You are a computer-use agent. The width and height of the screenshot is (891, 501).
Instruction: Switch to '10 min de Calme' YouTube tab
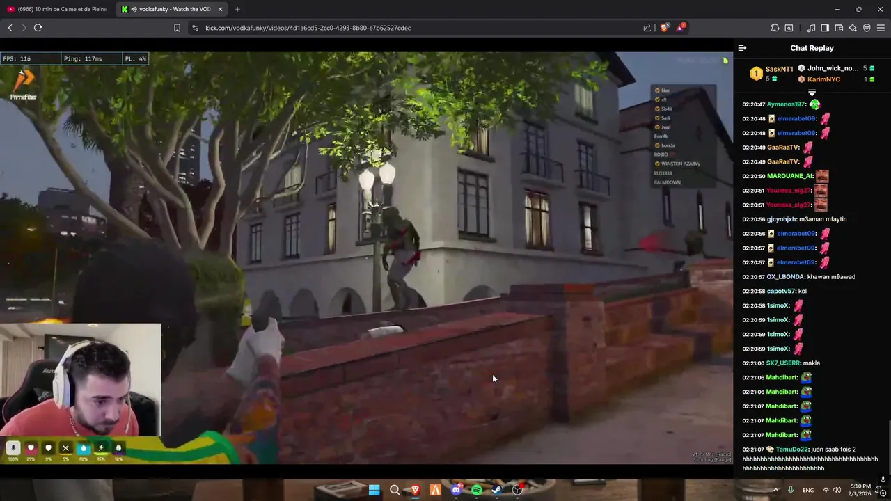point(57,9)
